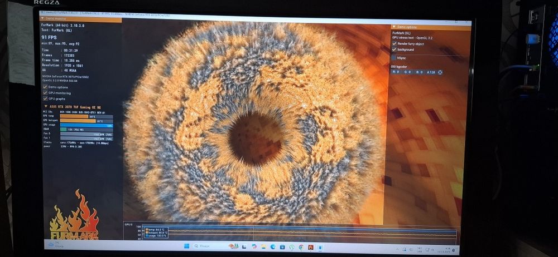Click the GPU stress test - OpenGL 3.2 text
The image size is (558, 257).
[x=412, y=37]
